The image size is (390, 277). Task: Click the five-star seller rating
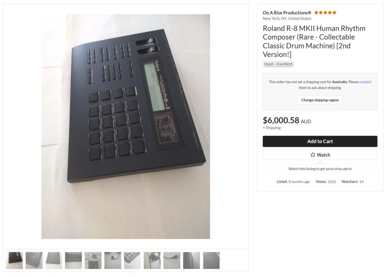click(x=325, y=13)
